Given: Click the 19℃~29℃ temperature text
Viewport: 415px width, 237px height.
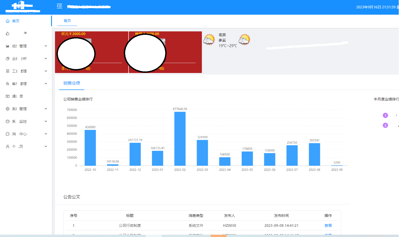Looking at the screenshot, I should [x=228, y=46].
